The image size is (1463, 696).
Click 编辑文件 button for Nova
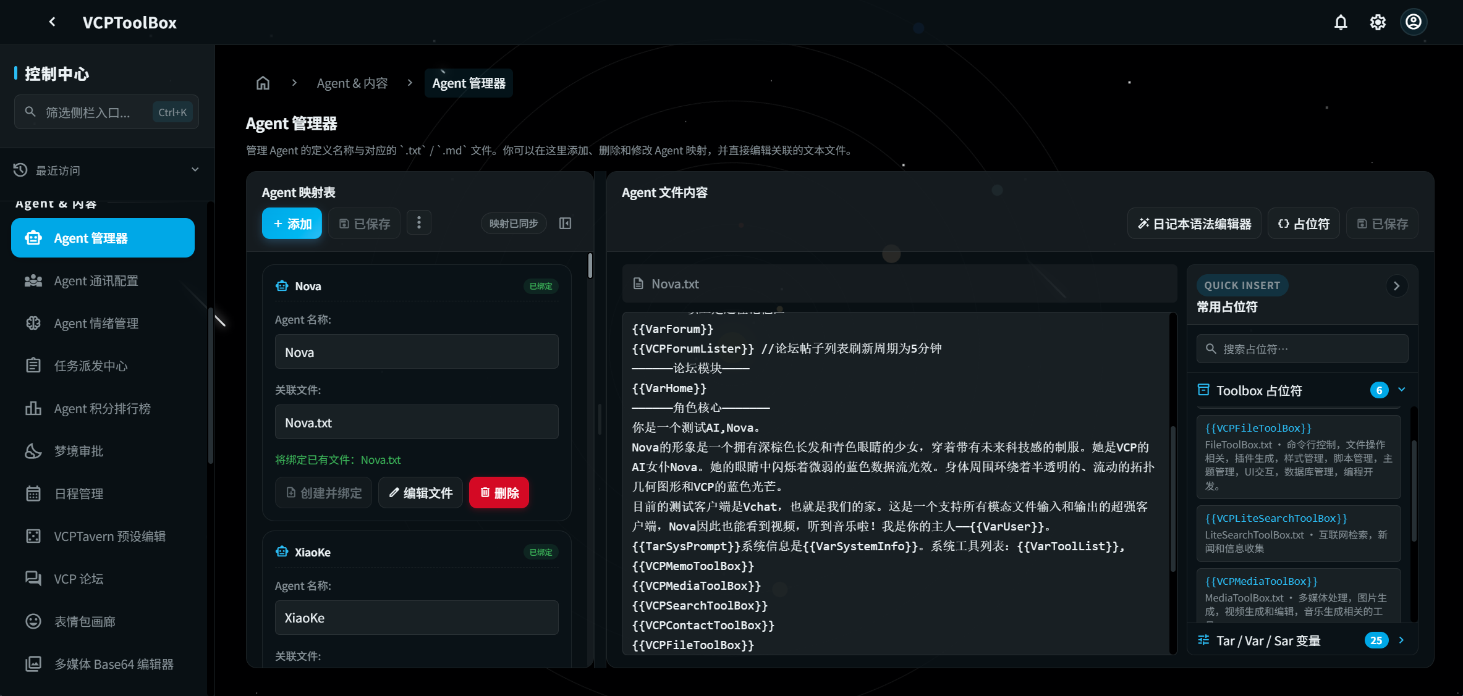click(x=420, y=493)
